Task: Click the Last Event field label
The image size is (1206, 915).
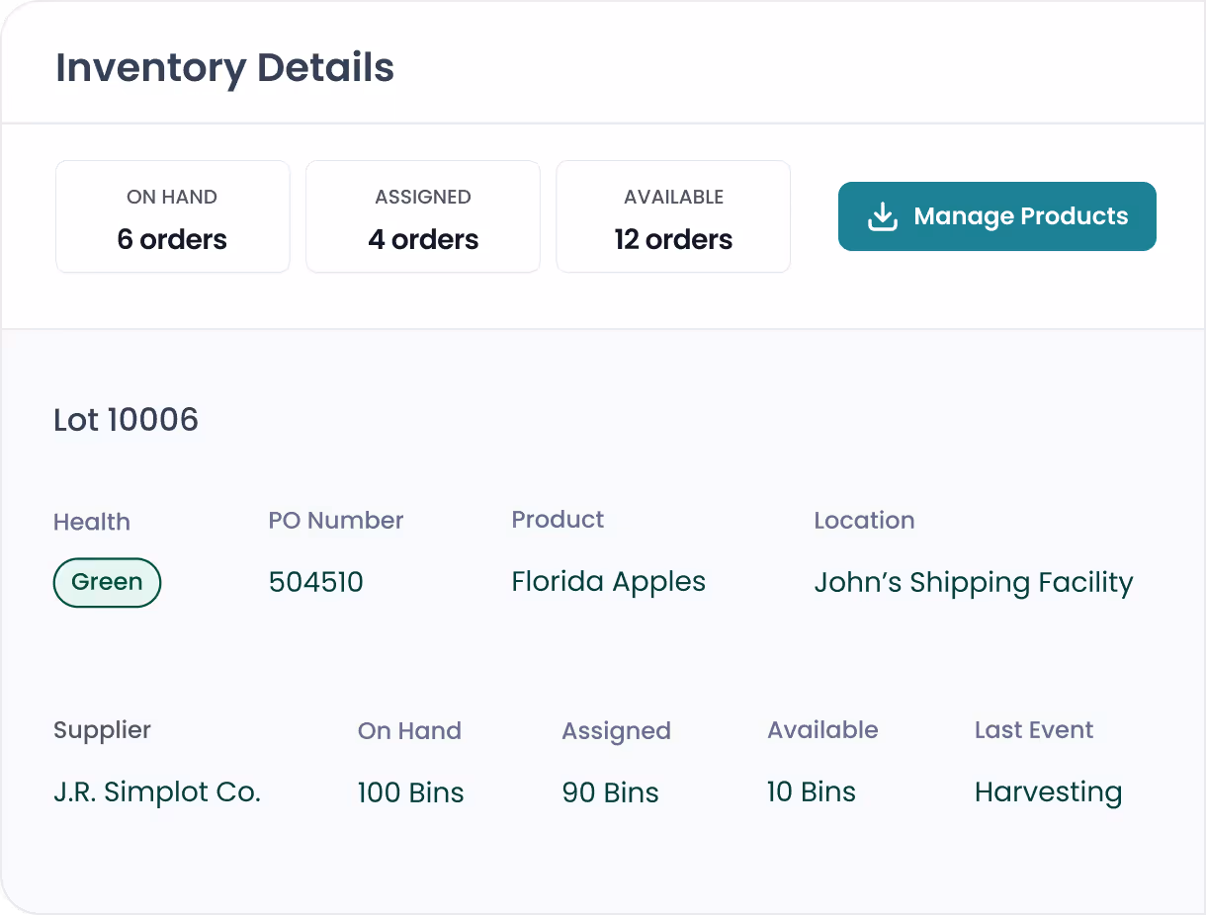Action: coord(1034,729)
